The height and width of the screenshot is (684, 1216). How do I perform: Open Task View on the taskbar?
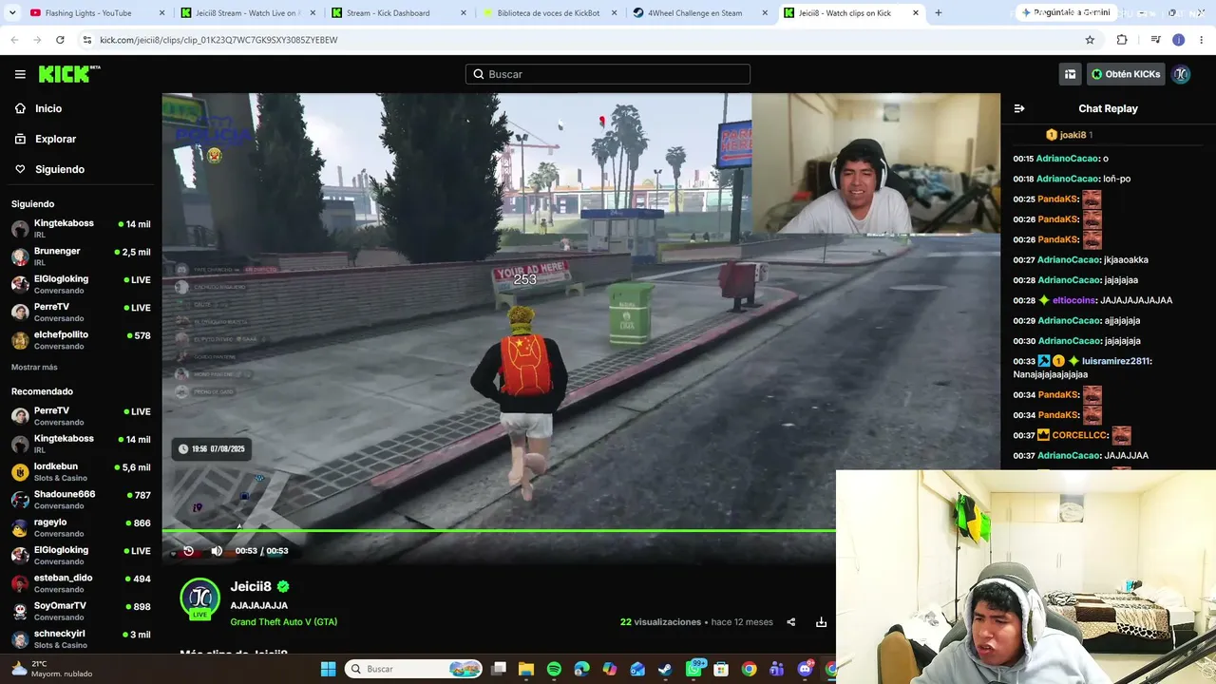499,669
